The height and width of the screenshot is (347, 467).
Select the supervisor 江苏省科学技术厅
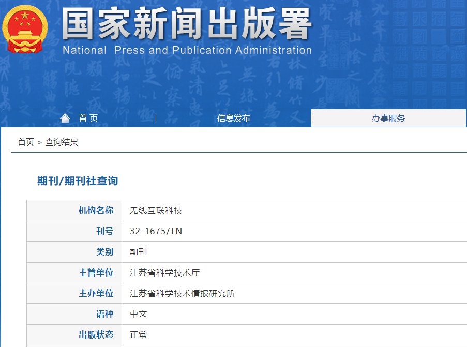(164, 273)
